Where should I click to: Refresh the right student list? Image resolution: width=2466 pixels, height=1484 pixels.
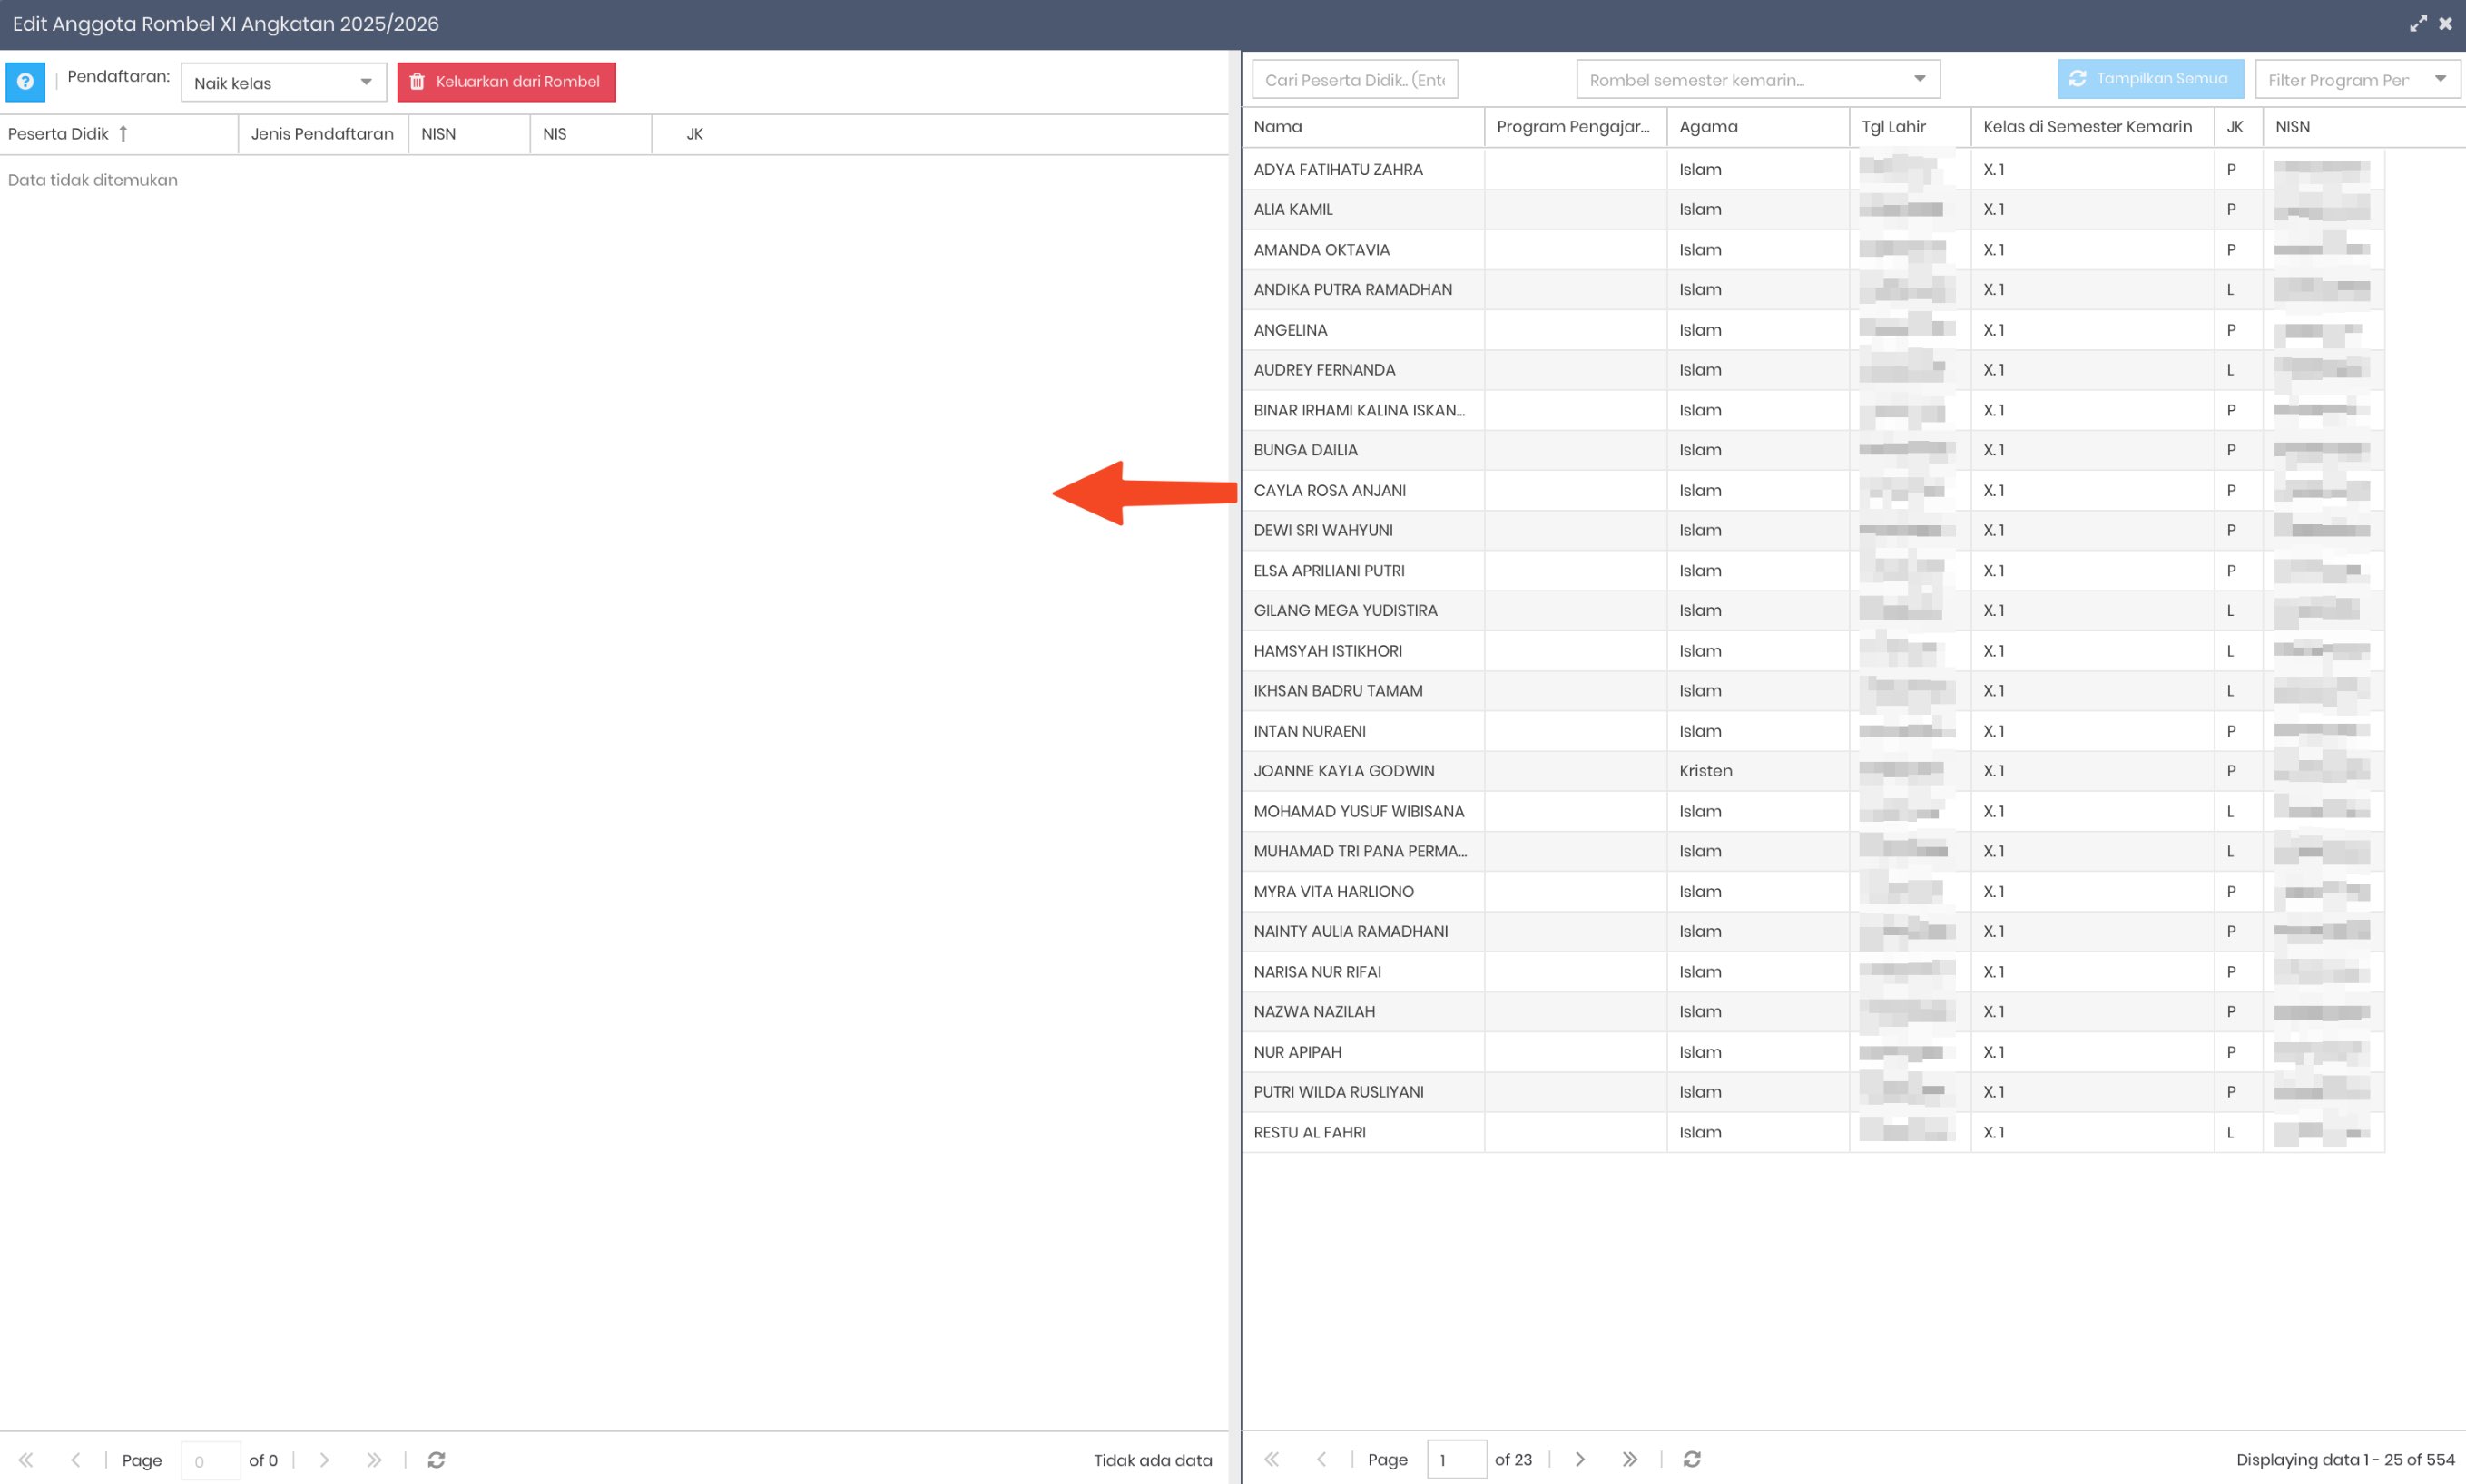(1692, 1459)
